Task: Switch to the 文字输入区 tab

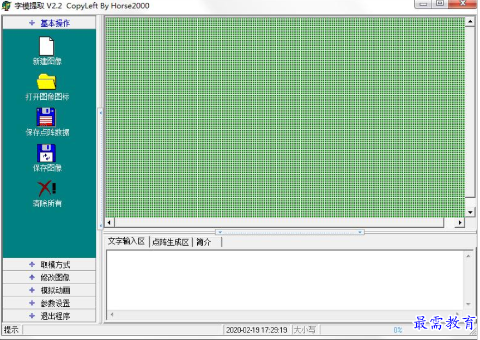Action: pyautogui.click(x=126, y=241)
